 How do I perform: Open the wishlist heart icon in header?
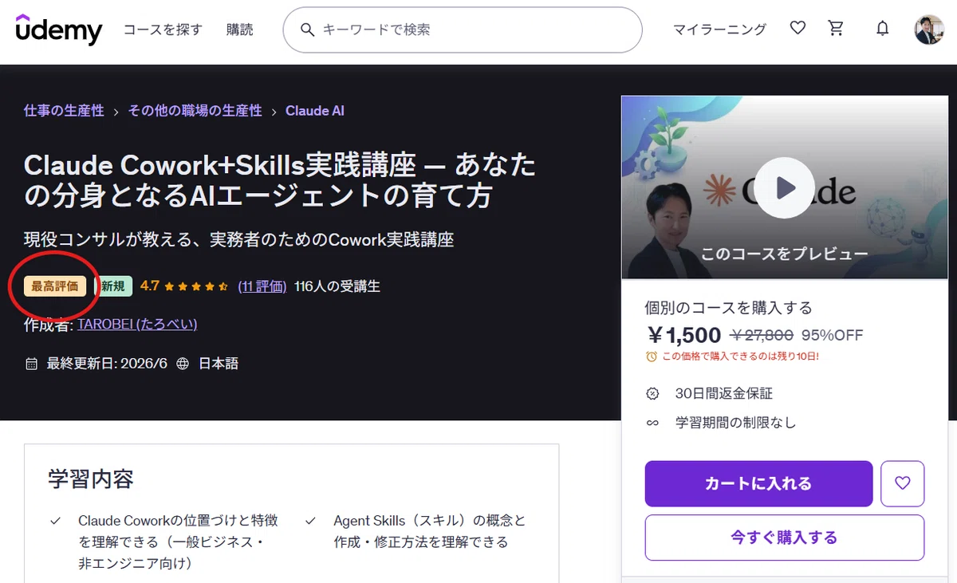point(797,29)
